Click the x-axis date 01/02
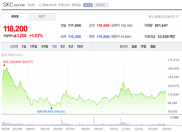This screenshot has height=132, width=182. pyautogui.click(x=153, y=129)
